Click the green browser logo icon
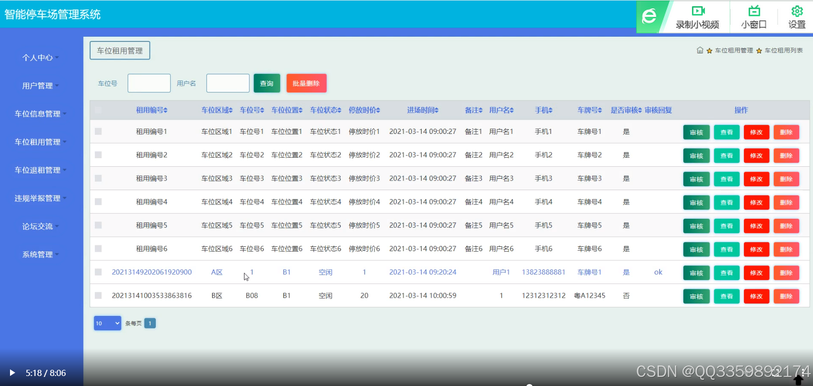The image size is (813, 386). 649,17
